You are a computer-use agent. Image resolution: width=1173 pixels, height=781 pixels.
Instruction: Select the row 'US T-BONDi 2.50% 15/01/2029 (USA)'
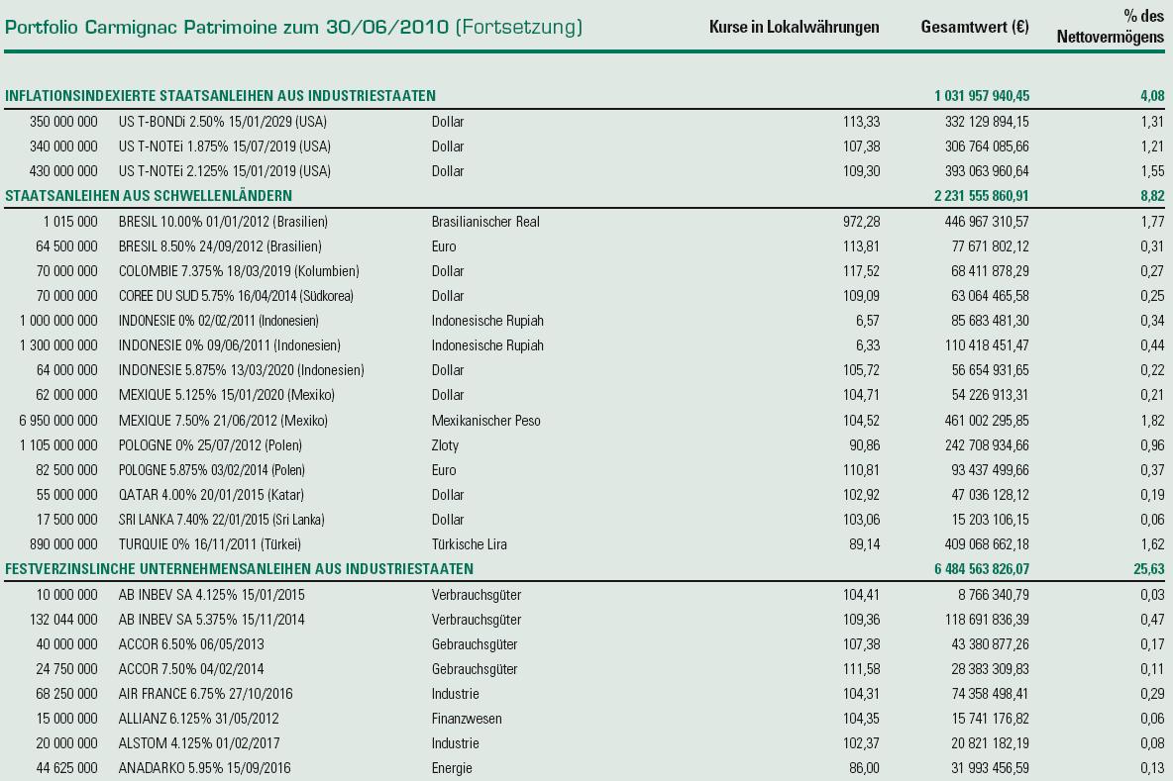tap(223, 122)
